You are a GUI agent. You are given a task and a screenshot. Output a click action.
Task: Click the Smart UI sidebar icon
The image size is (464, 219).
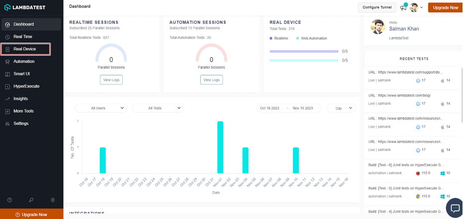pyautogui.click(x=7, y=74)
